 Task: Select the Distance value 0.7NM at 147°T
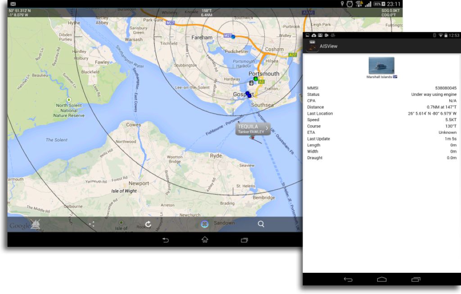[442, 107]
